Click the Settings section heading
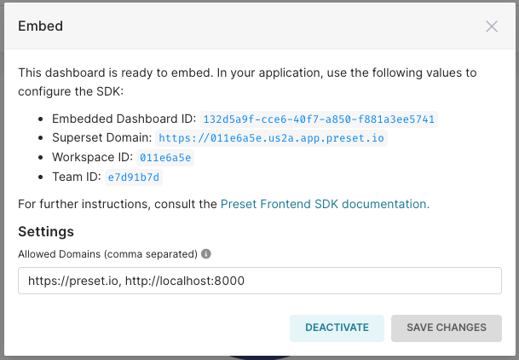This screenshot has width=519, height=360. click(x=46, y=231)
